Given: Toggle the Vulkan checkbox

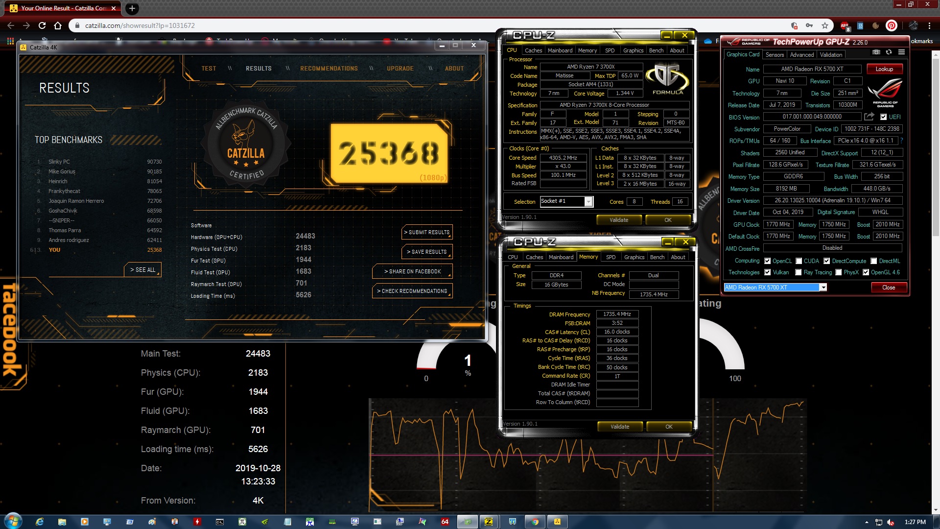Looking at the screenshot, I should click(x=767, y=272).
